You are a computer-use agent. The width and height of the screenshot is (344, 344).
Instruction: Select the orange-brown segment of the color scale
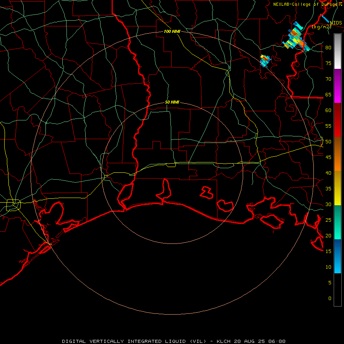(338, 154)
